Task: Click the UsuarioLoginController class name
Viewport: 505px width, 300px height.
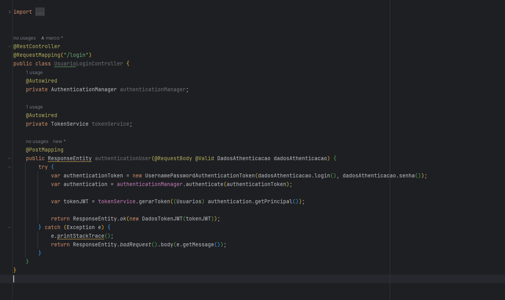Action: tap(89, 64)
